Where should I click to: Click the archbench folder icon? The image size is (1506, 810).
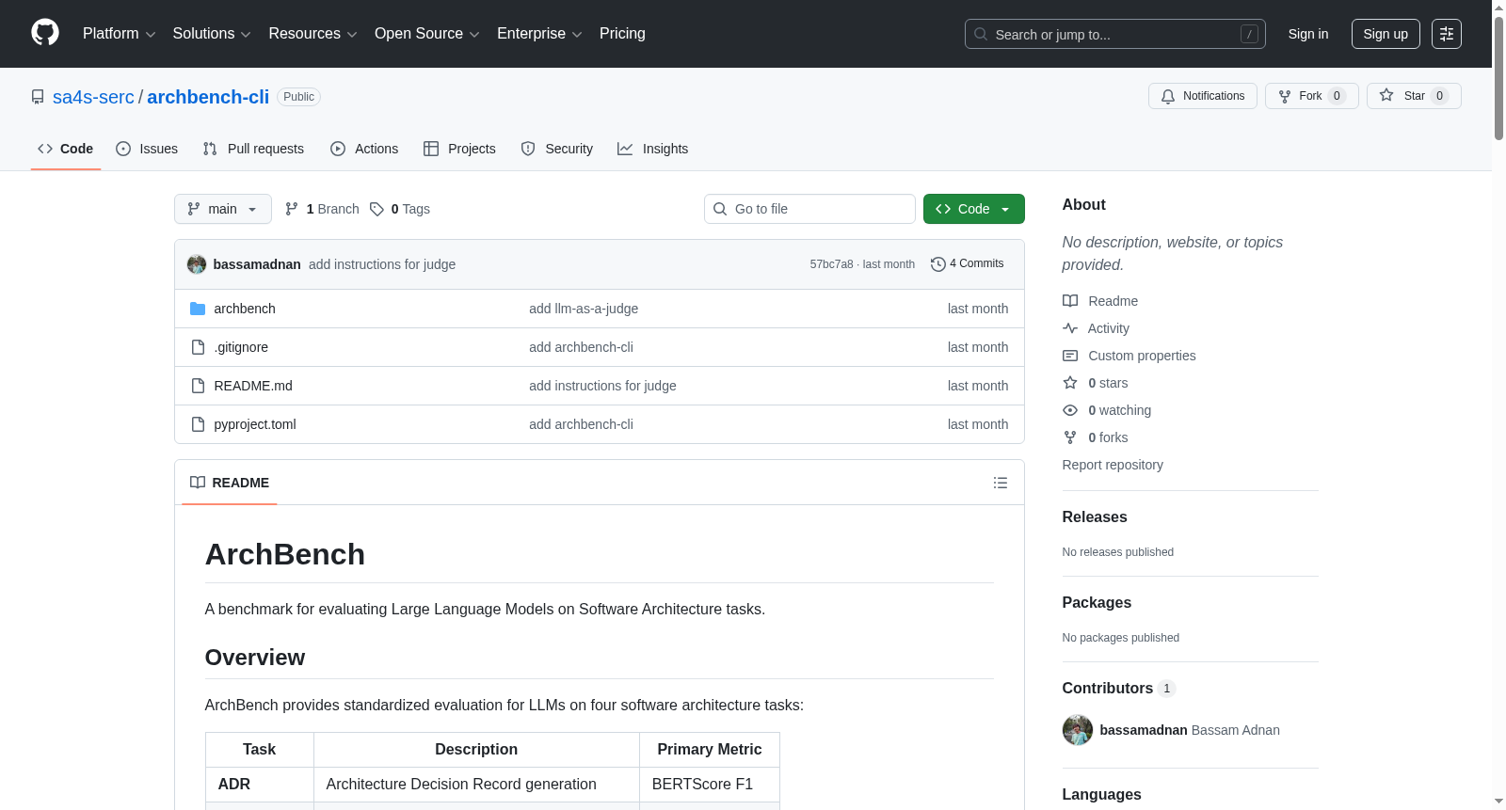pyautogui.click(x=198, y=309)
